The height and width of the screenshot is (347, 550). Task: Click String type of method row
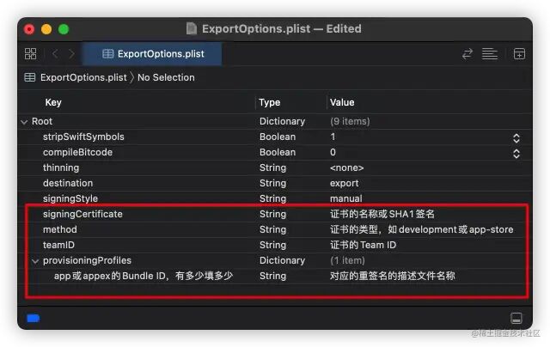pyautogui.click(x=273, y=229)
